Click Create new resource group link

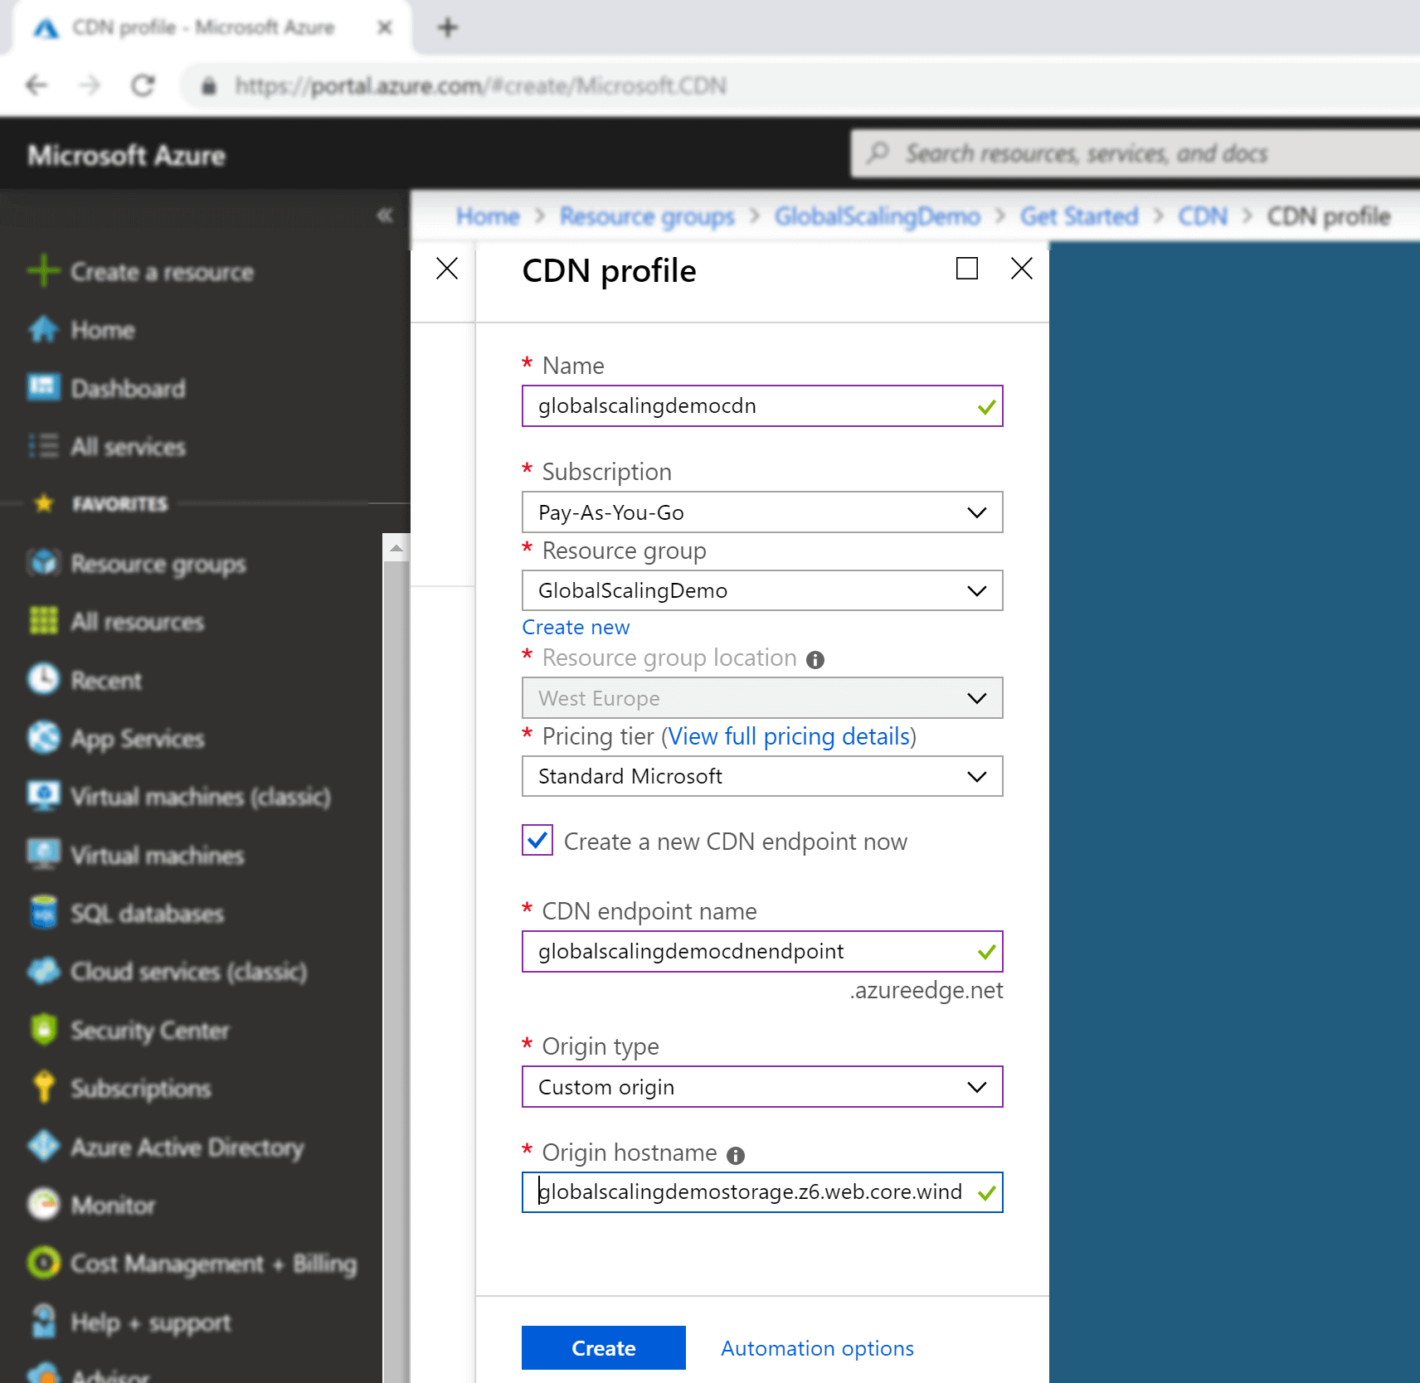pyautogui.click(x=576, y=628)
